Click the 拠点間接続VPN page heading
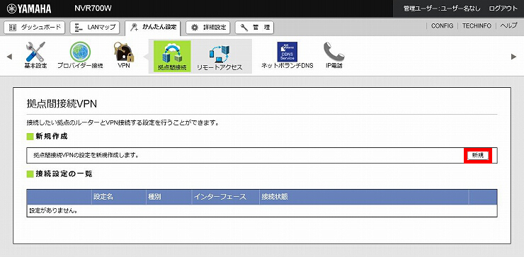Screen dimensions: 524x257 62,104
